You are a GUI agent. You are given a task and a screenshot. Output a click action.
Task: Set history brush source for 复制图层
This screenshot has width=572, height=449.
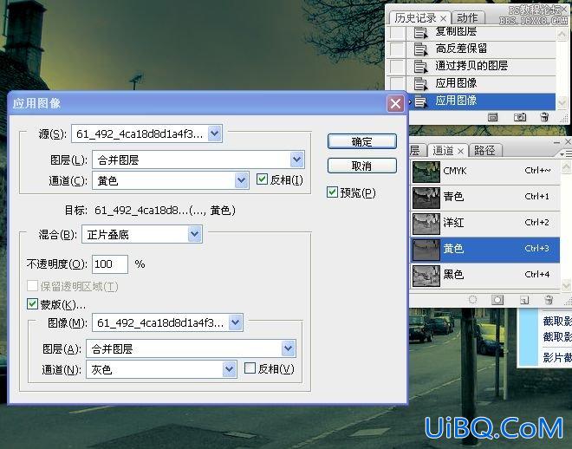(x=397, y=32)
